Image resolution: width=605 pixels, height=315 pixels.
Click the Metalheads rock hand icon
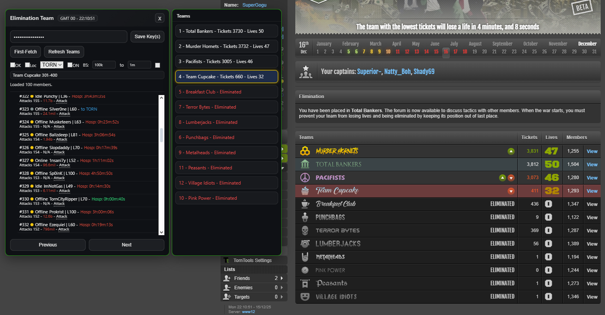click(305, 257)
